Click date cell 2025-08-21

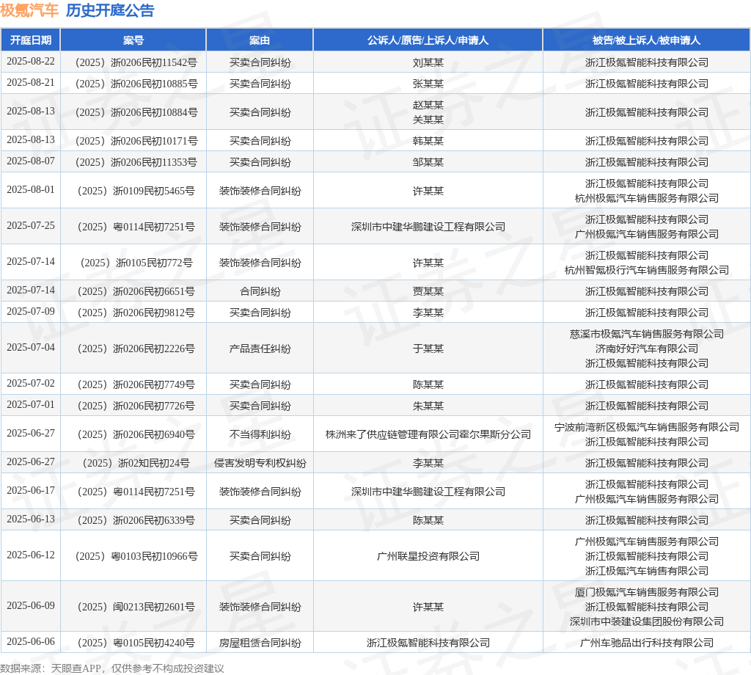click(x=31, y=82)
